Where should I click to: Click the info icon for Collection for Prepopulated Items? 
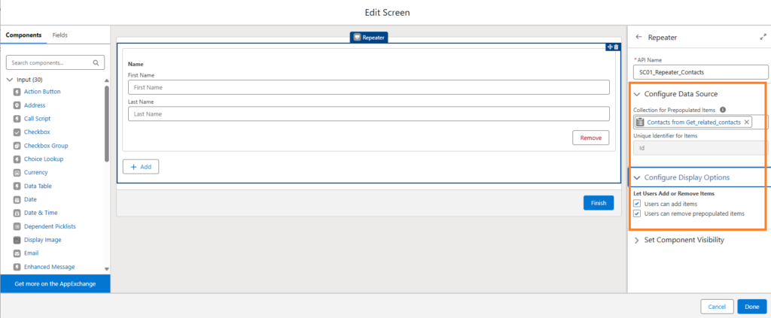[722, 110]
